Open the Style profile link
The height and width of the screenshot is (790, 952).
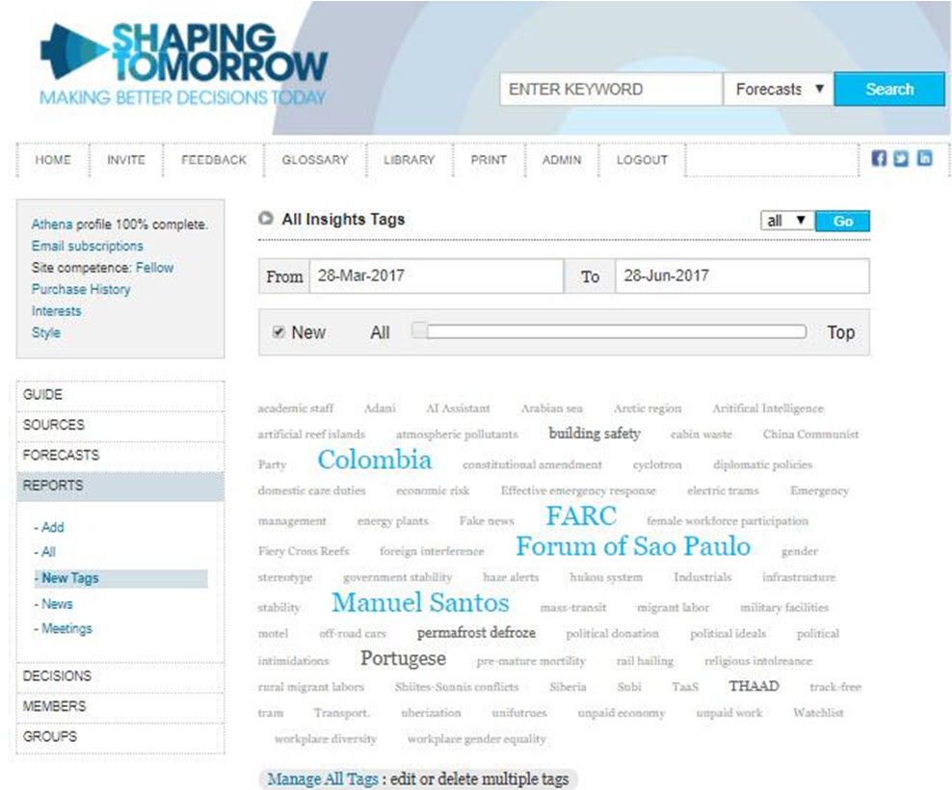[46, 332]
